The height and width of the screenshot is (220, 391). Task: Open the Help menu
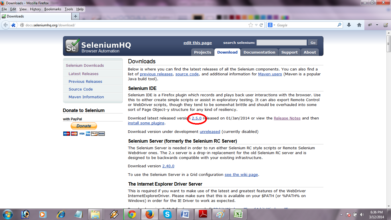(80, 9)
